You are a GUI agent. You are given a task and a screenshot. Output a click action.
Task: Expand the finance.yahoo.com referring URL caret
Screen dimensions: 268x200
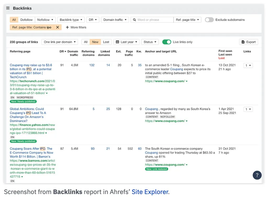pos(47,133)
